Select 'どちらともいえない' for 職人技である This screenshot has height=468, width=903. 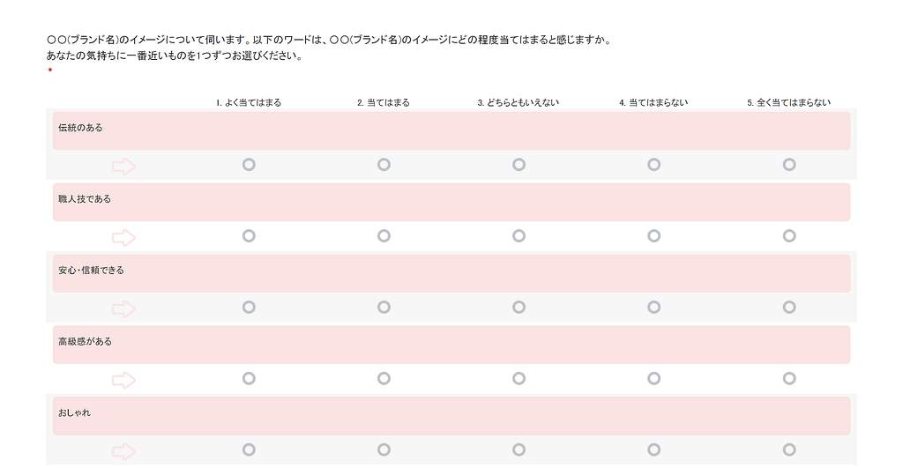519,236
